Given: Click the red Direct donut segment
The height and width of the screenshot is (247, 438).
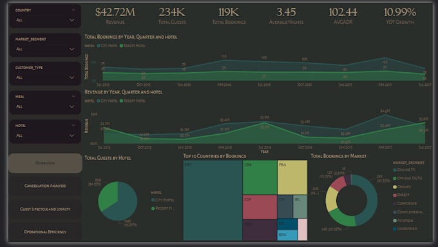Looking at the screenshot, I should tap(339, 184).
